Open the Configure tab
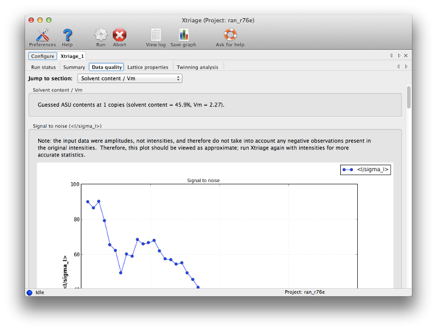This screenshot has width=437, height=331. [x=42, y=56]
